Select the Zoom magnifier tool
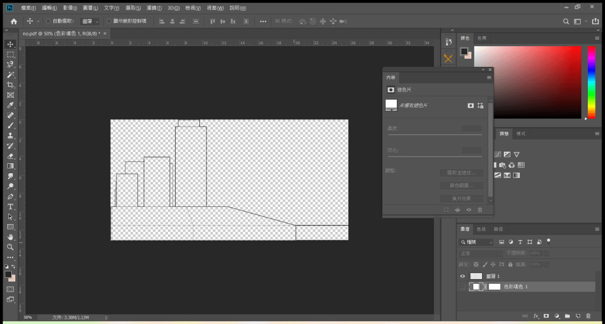Image resolution: width=605 pixels, height=324 pixels. (10, 247)
